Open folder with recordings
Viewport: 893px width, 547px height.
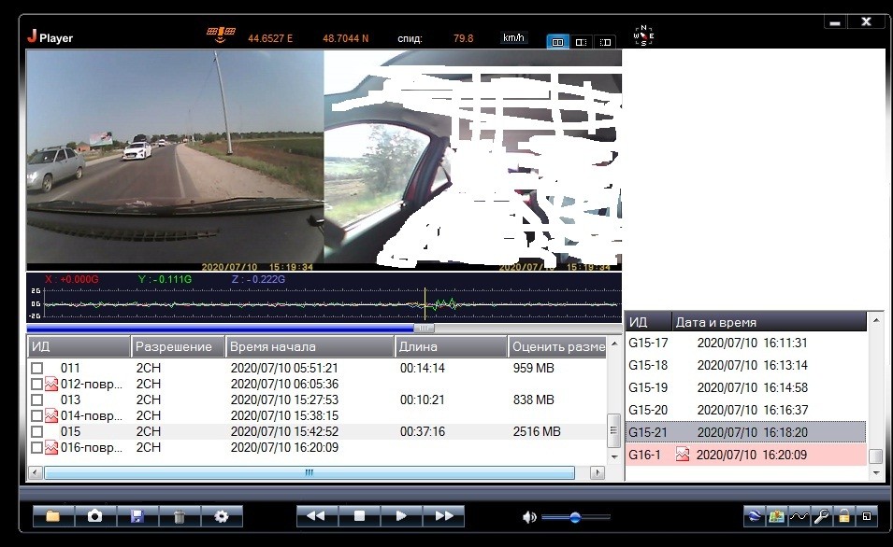[x=53, y=516]
